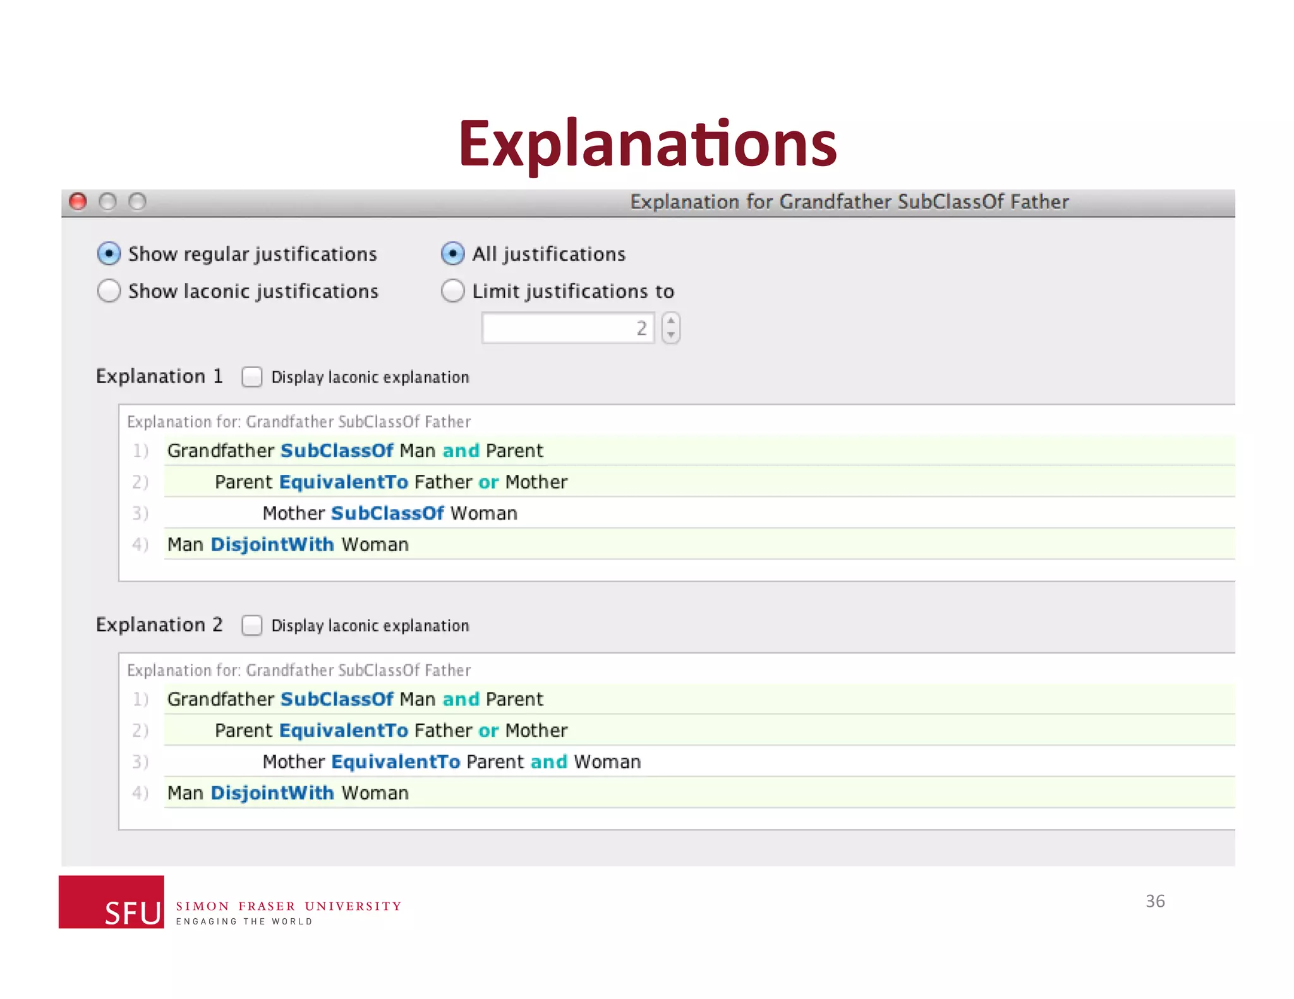The width and height of the screenshot is (1294, 999).
Task: Select Show regular justifications radio button
Action: (x=109, y=254)
